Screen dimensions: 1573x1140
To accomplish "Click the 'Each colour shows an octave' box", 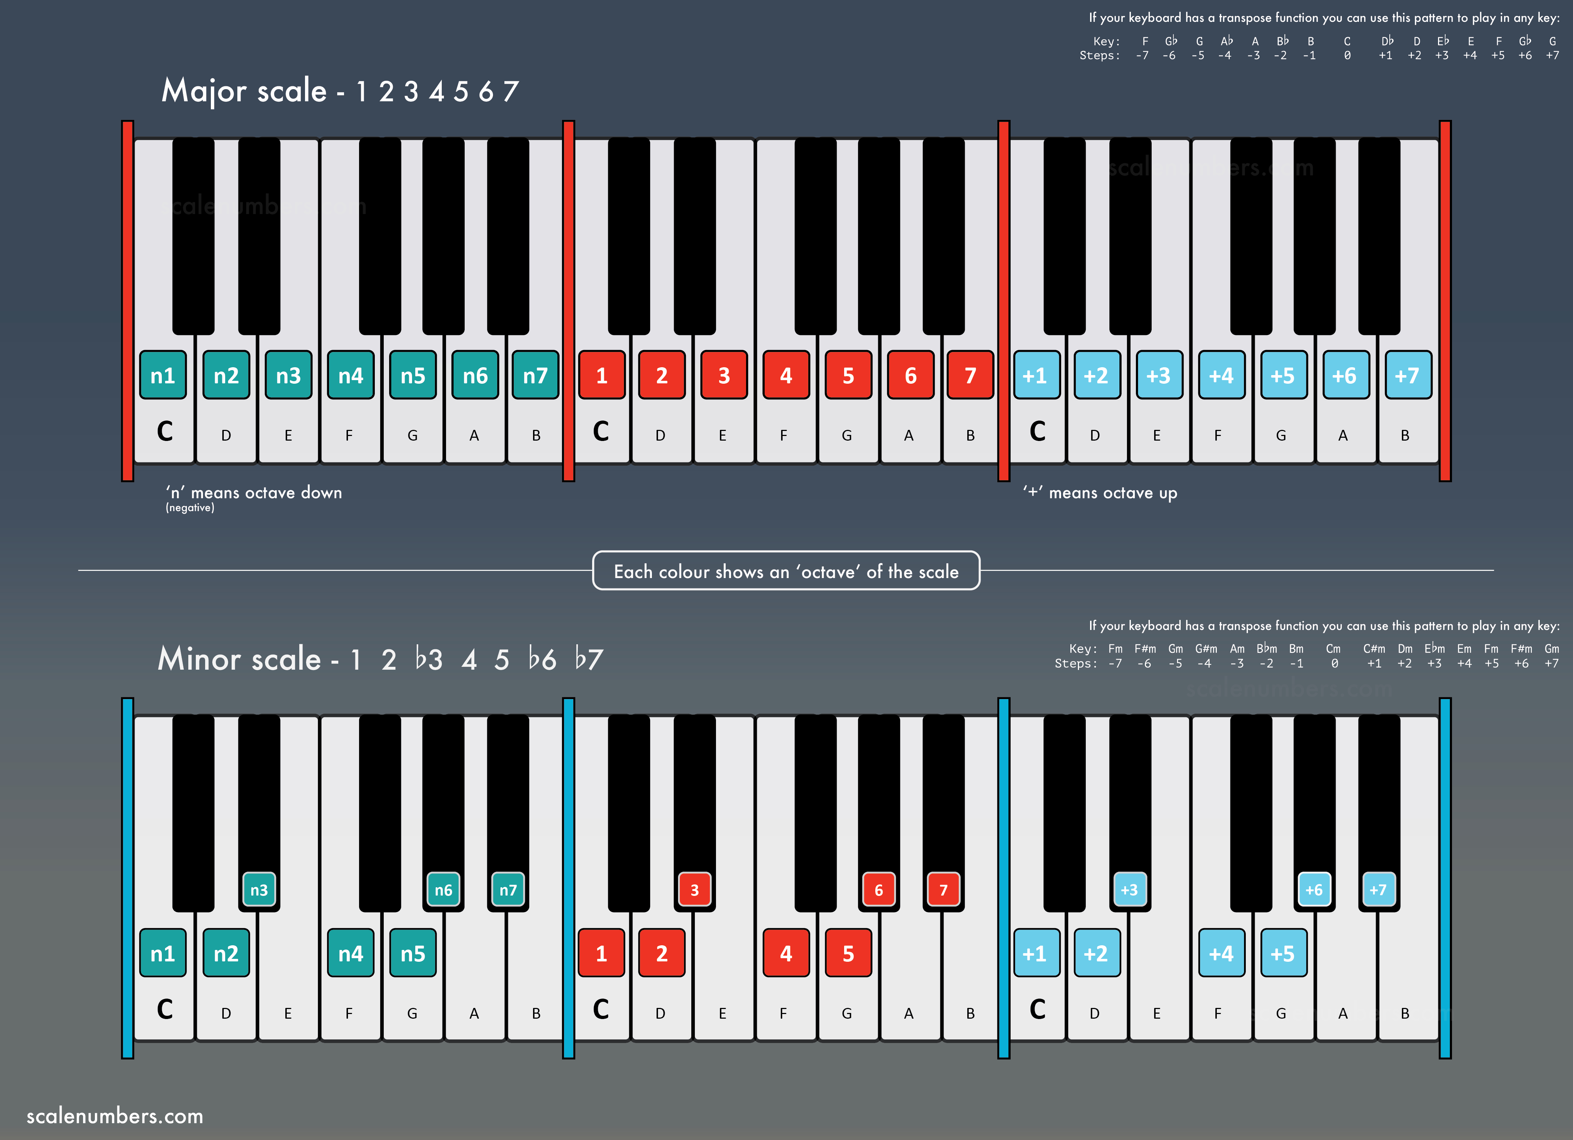I will click(x=786, y=571).
